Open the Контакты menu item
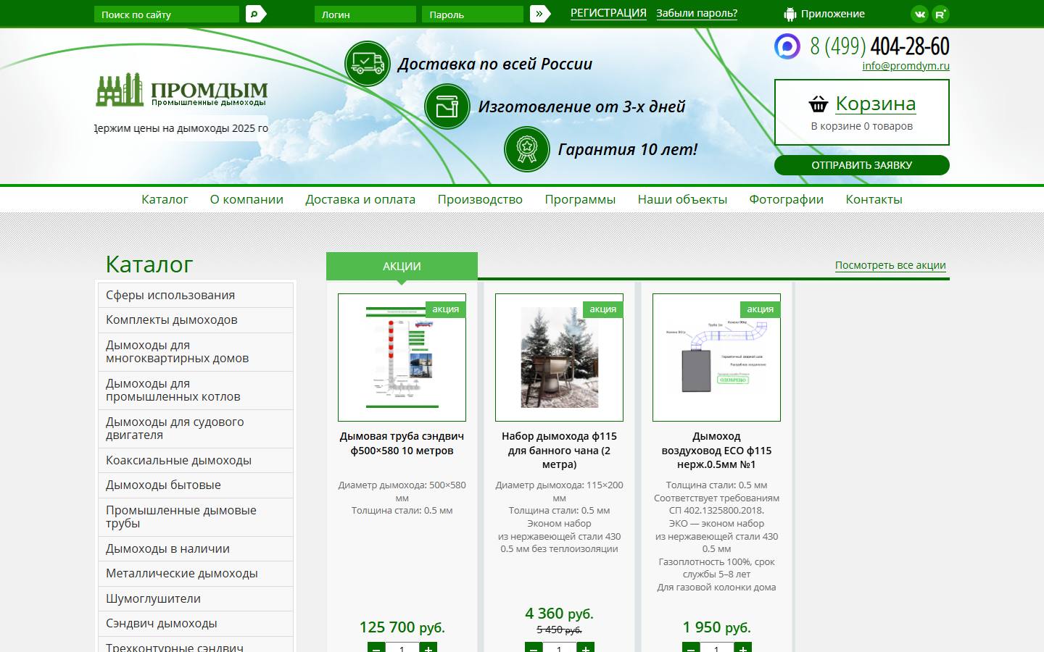 [x=874, y=199]
